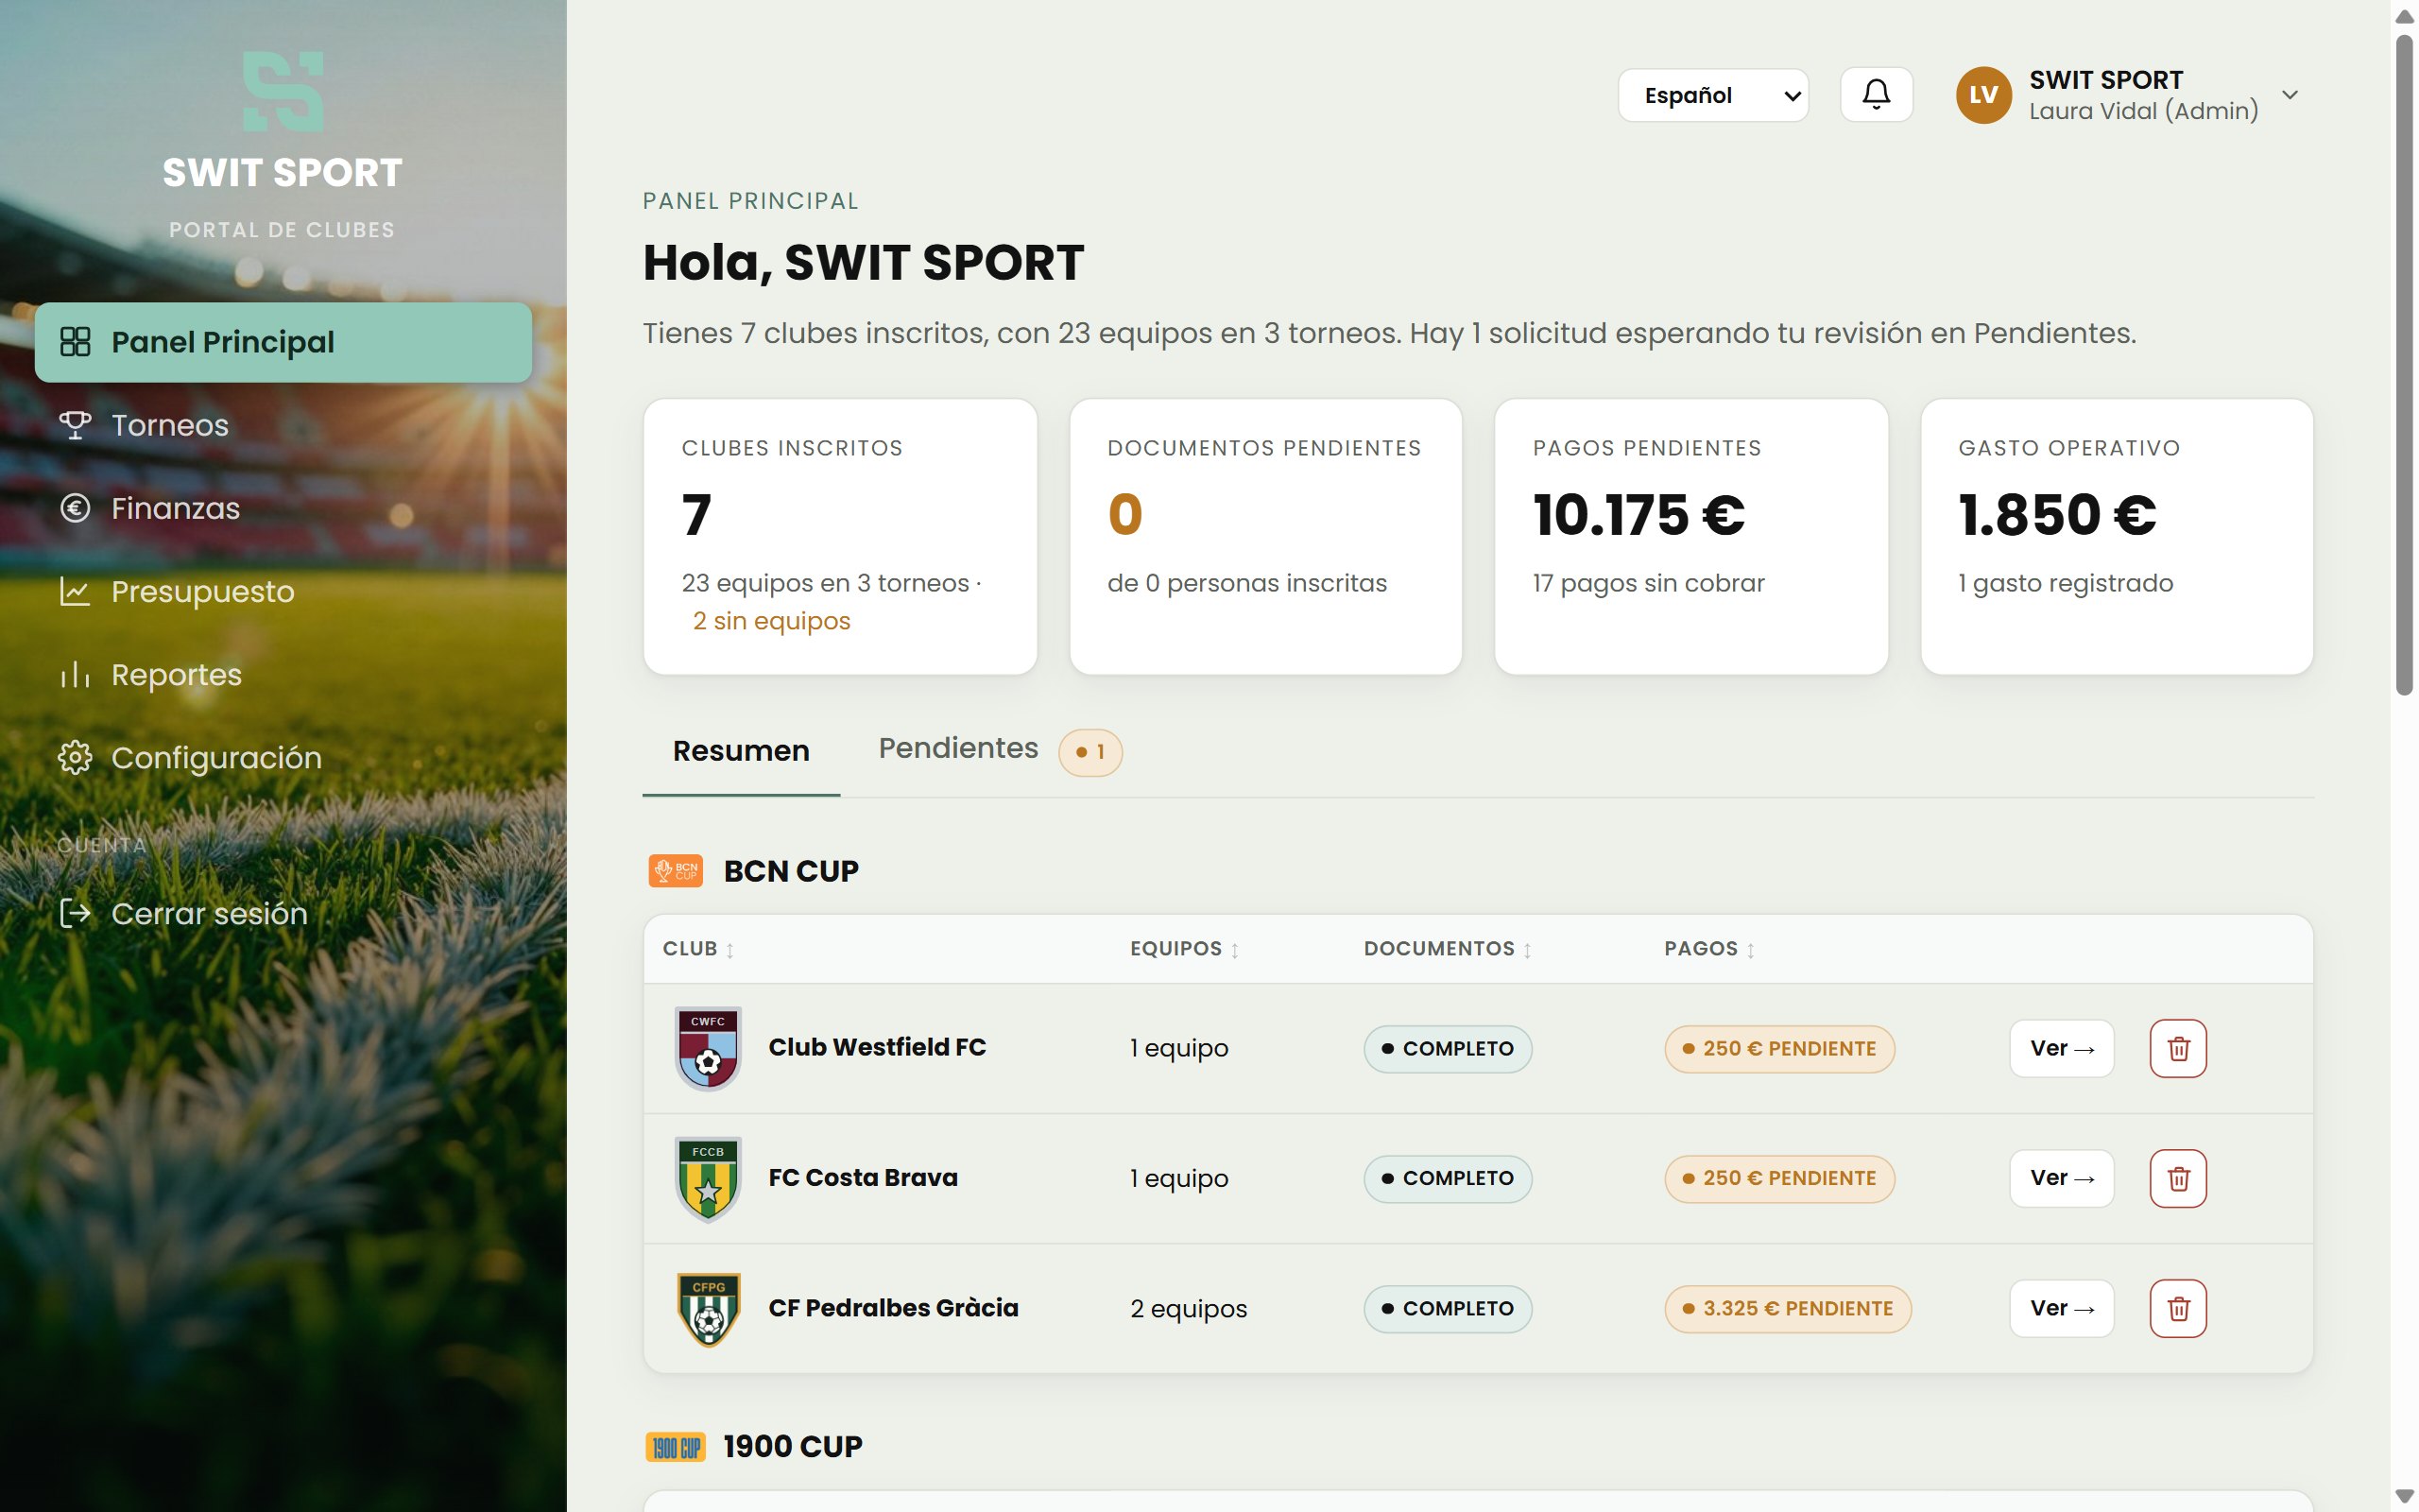Click Ver for CF Pedralbes Gràcia
2419x1512 pixels.
pyautogui.click(x=2061, y=1308)
